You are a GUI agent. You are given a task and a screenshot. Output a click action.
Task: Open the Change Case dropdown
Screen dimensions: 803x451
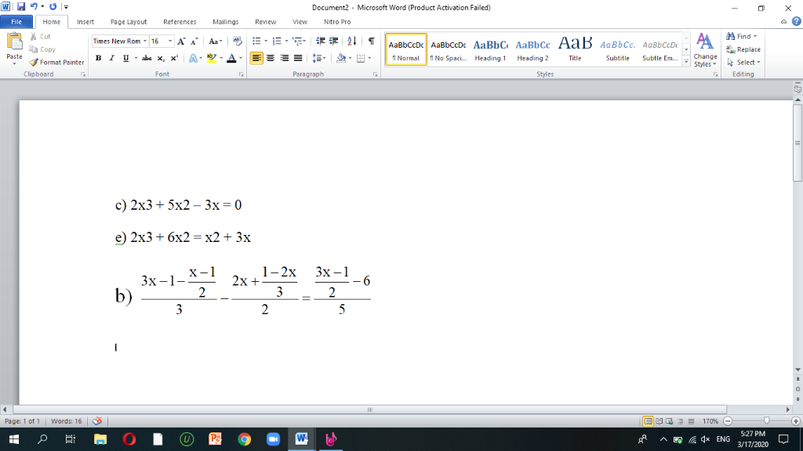[215, 41]
